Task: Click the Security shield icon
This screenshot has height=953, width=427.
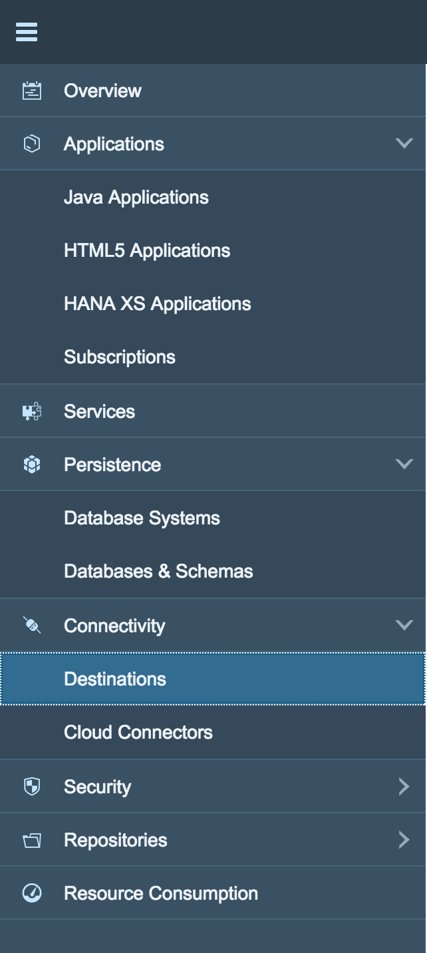Action: click(x=32, y=787)
